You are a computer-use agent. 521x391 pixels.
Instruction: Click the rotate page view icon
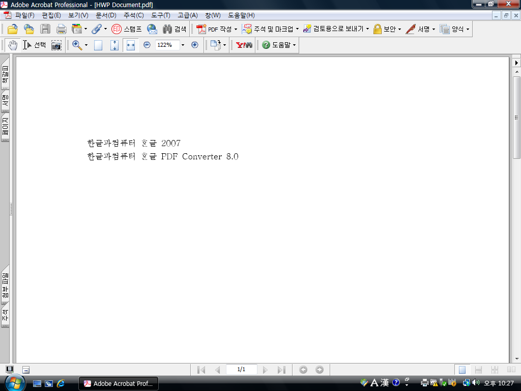click(x=216, y=45)
